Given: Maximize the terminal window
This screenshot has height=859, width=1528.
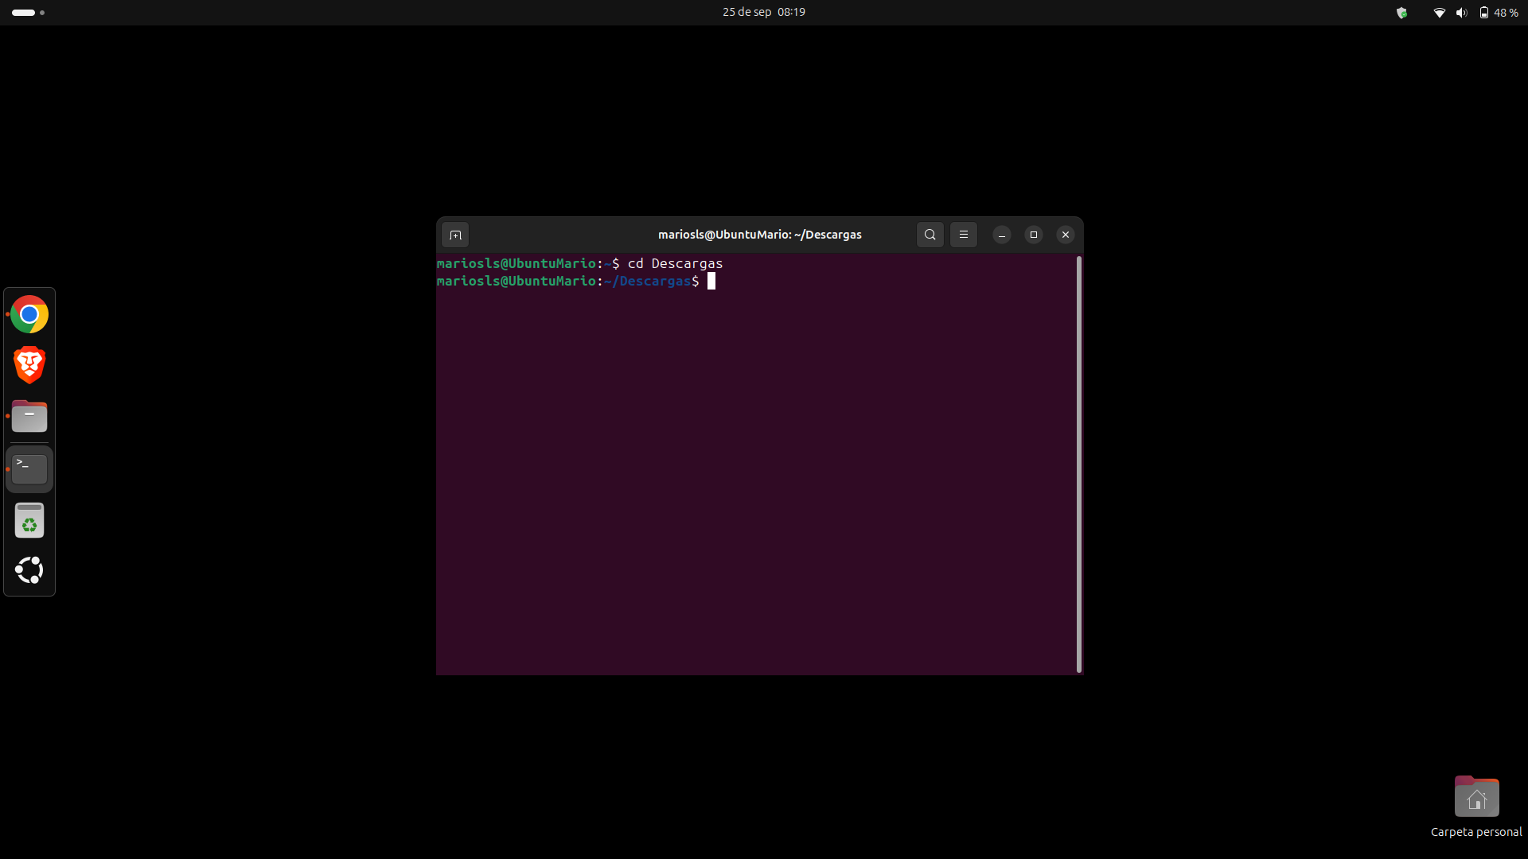Looking at the screenshot, I should tap(1034, 235).
